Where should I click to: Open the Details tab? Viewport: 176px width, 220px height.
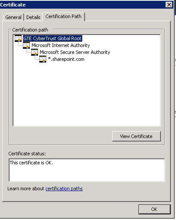click(x=33, y=17)
